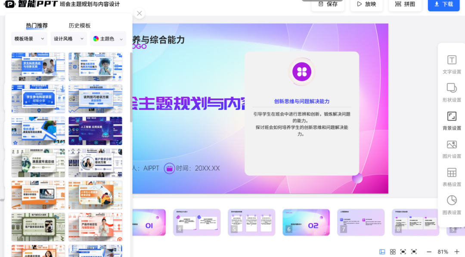Image resolution: width=465 pixels, height=257 pixels.
Task: Open 图表设置 chart settings panel
Action: pyautogui.click(x=451, y=205)
